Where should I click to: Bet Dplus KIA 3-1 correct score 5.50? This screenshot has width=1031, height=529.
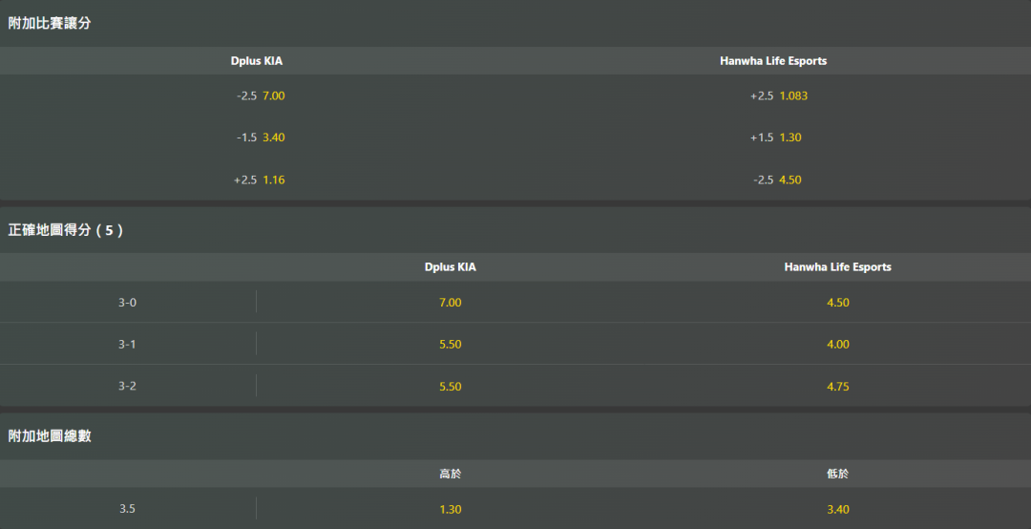pos(451,344)
